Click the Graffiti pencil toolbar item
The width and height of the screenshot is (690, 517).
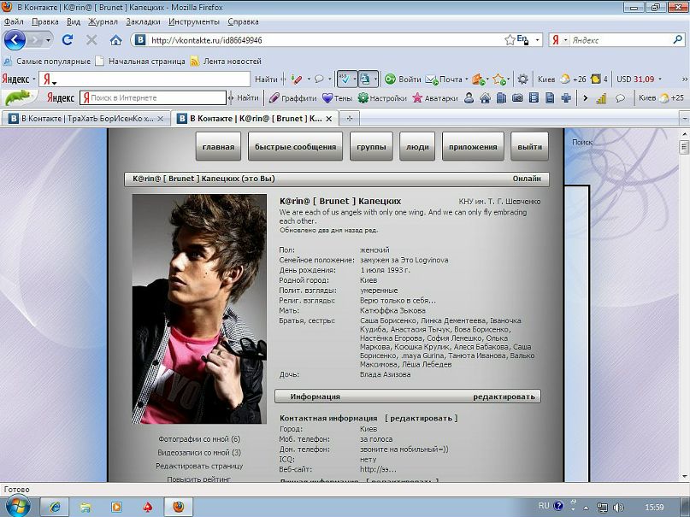click(292, 98)
